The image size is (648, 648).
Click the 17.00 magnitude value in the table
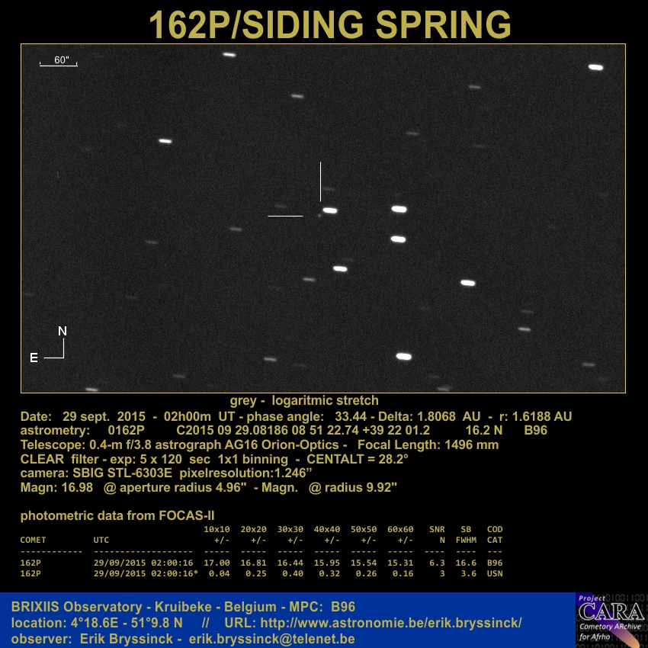[x=217, y=563]
